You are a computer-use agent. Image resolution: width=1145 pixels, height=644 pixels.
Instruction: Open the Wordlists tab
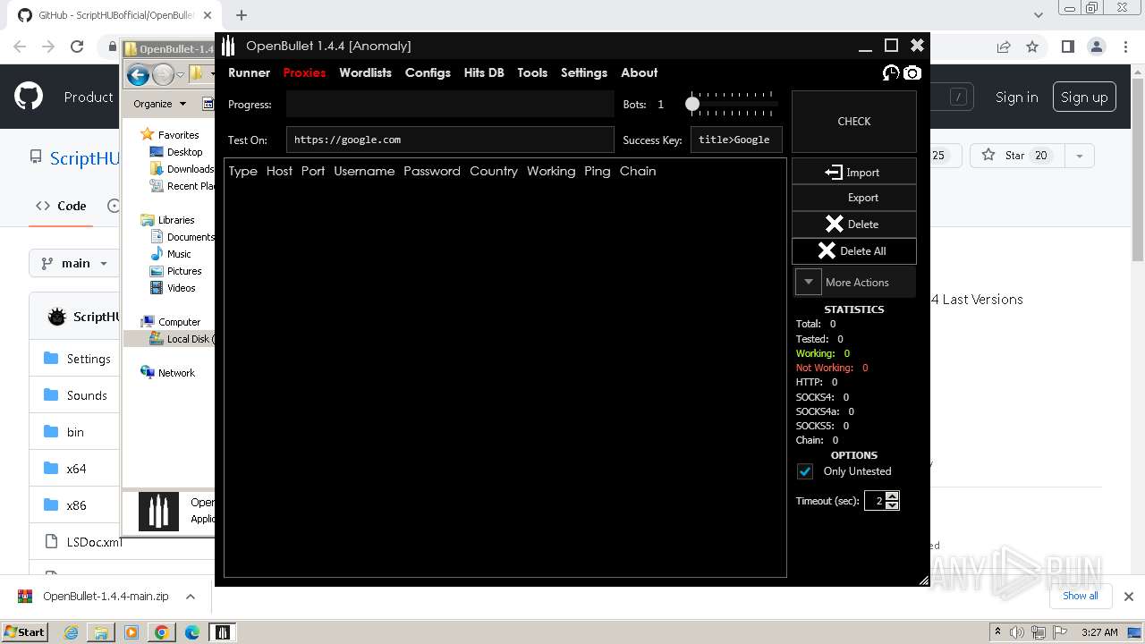tap(365, 72)
